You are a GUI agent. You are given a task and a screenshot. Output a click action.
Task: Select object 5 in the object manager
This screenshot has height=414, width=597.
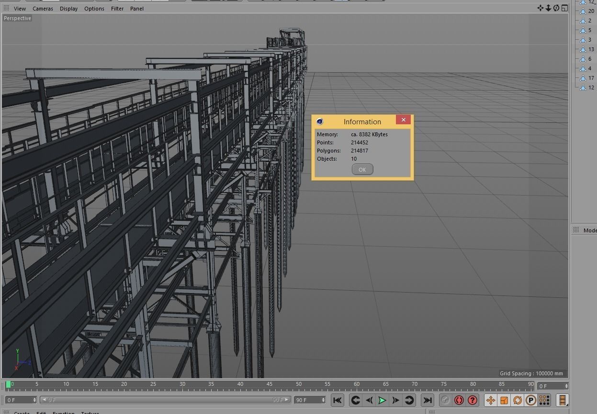click(x=590, y=30)
